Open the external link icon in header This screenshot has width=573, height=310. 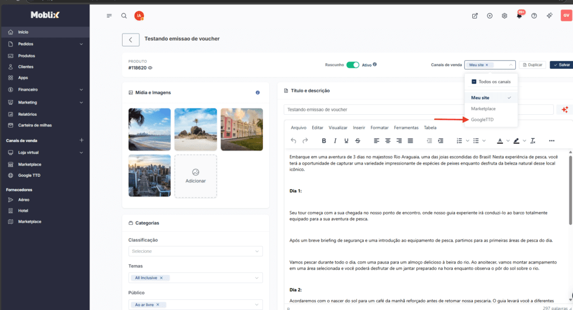coord(475,16)
